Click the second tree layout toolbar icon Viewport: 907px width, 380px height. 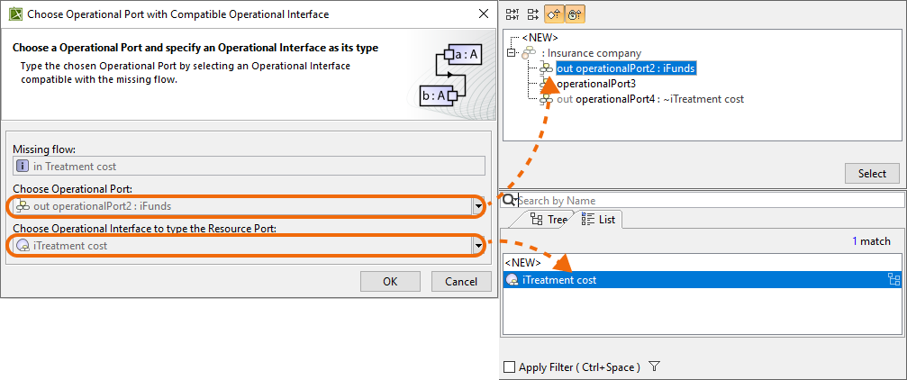click(532, 14)
